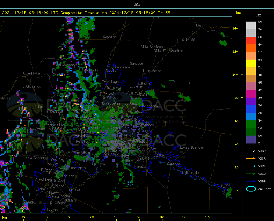Click the 'V_Flores' map label
274x221 pixels.
(51, 209)
